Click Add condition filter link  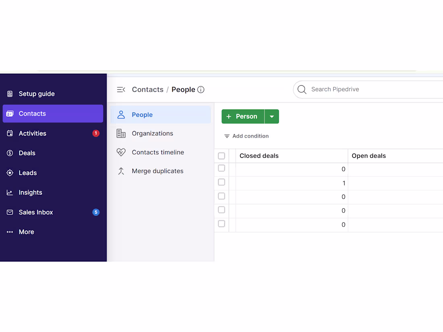pyautogui.click(x=246, y=136)
